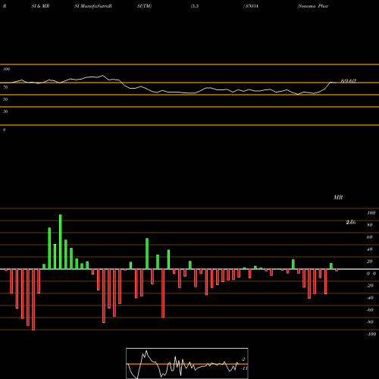Image resolution: width=379 pixels, height=379 pixels.
Task: Click the RSI 0 axis label
Action: point(4,130)
